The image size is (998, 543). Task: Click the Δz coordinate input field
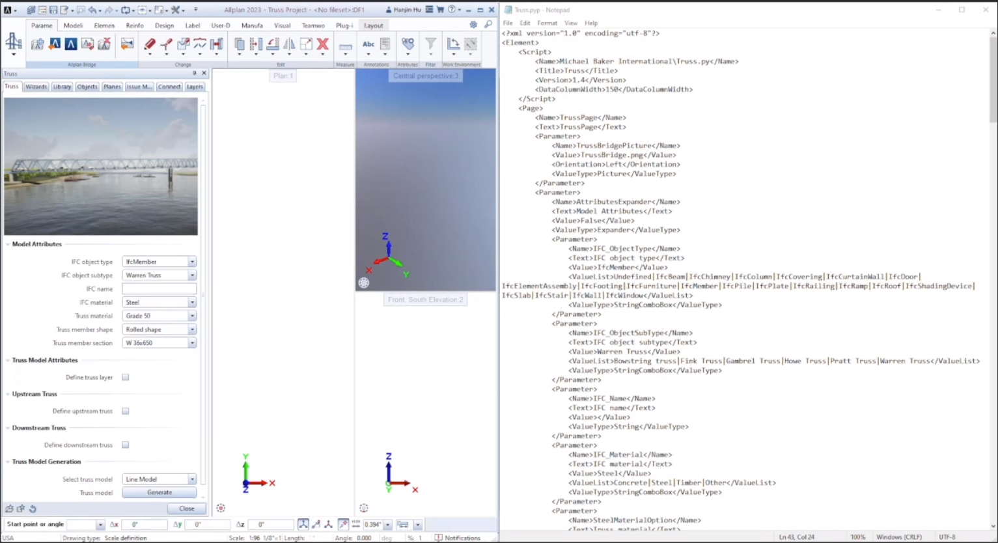pos(270,524)
